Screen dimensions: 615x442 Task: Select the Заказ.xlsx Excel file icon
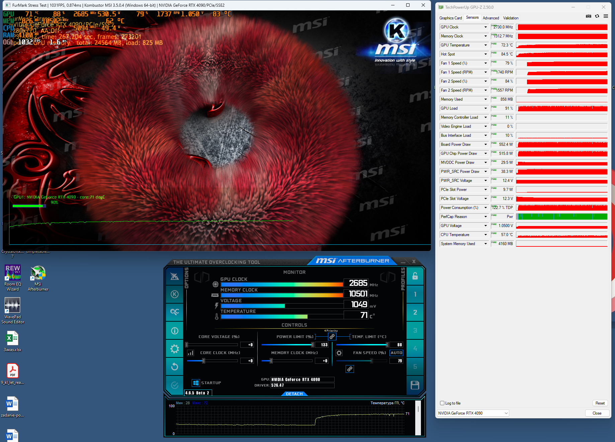[x=13, y=341]
